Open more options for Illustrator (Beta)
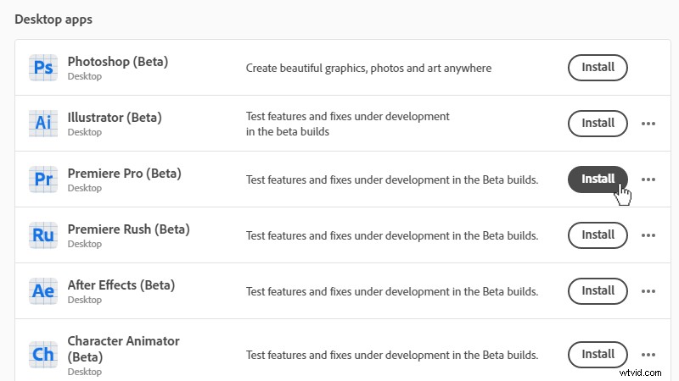679x381 pixels. [648, 124]
